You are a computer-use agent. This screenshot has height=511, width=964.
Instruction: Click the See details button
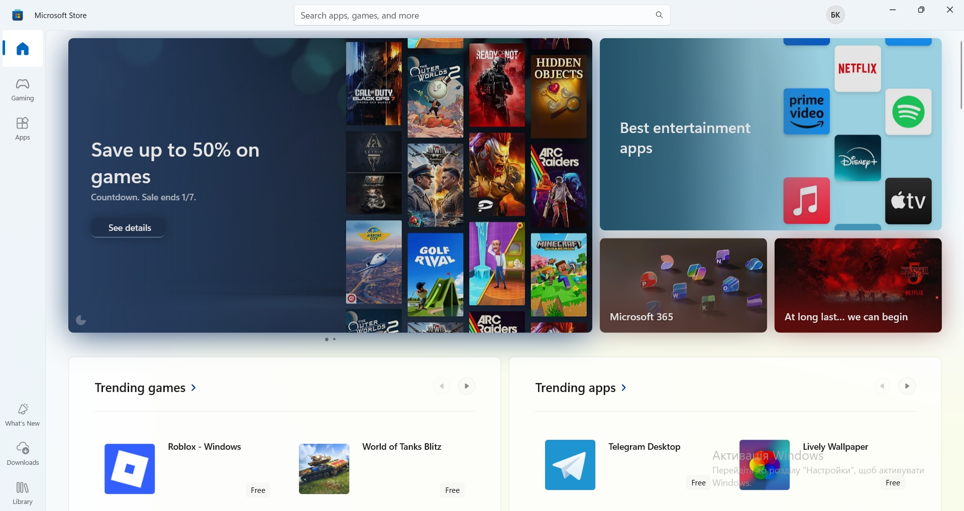[x=130, y=228]
